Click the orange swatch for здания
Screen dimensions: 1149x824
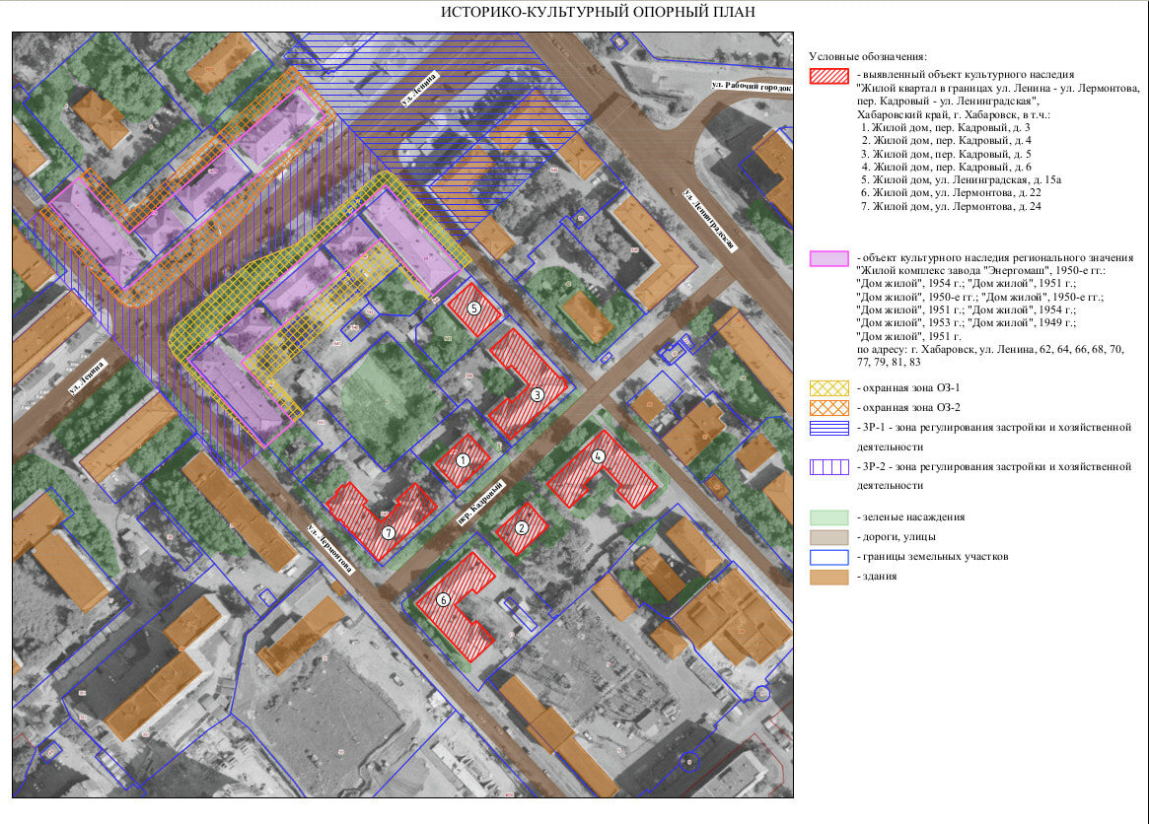(828, 578)
